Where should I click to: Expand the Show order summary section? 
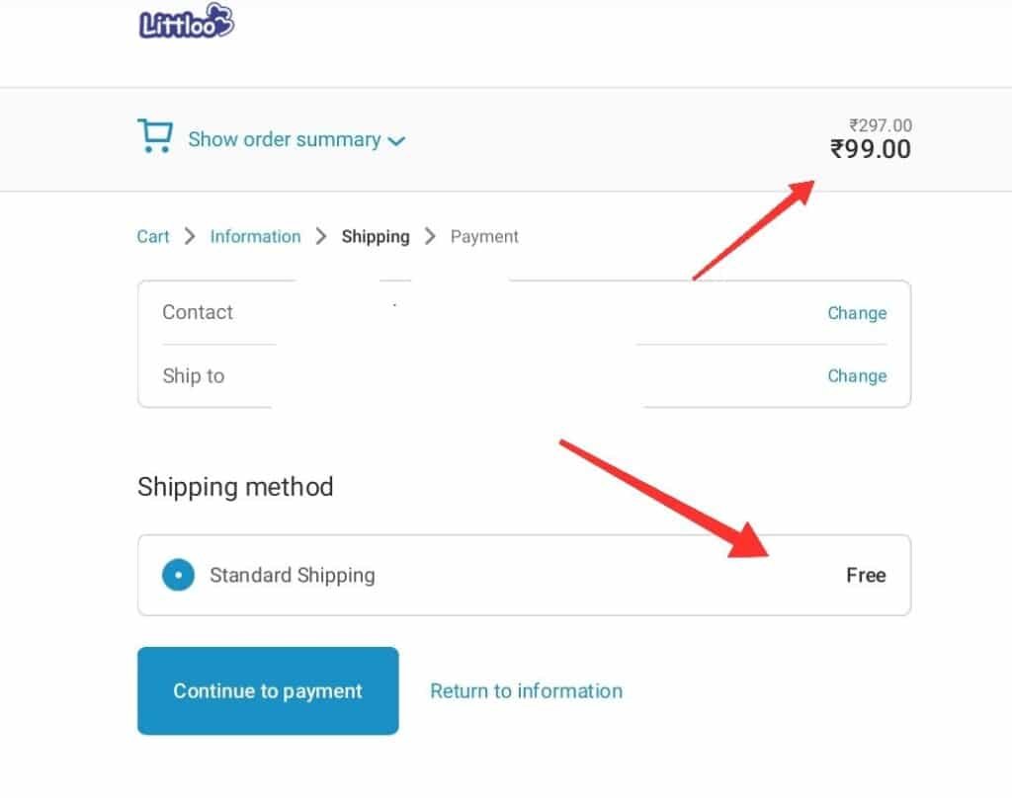tap(285, 139)
